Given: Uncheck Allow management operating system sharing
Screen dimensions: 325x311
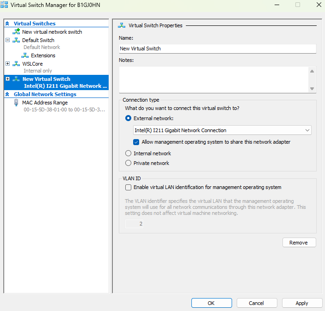Looking at the screenshot, I should (x=136, y=142).
